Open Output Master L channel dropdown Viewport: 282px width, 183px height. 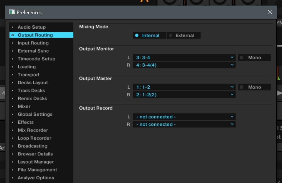184,87
